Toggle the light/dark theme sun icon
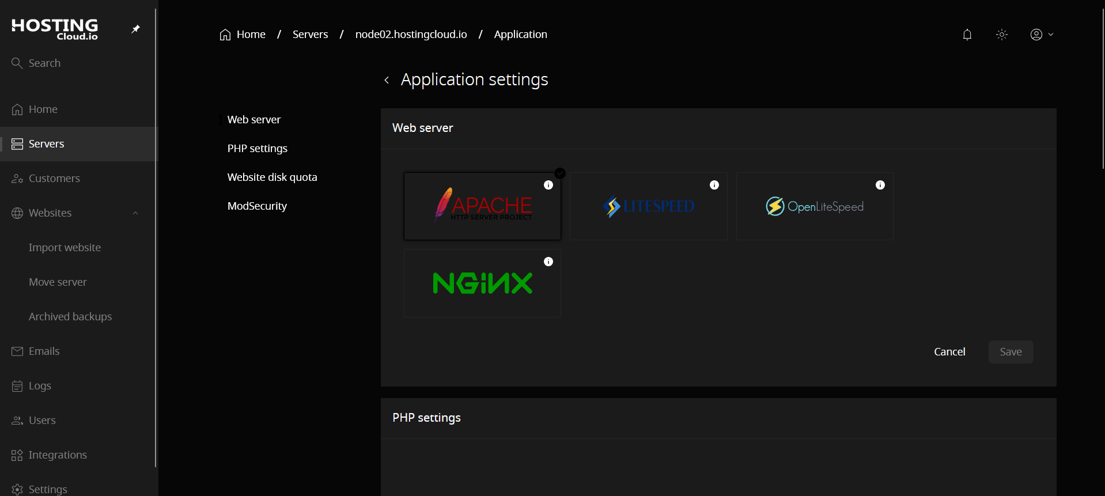 pyautogui.click(x=1001, y=35)
